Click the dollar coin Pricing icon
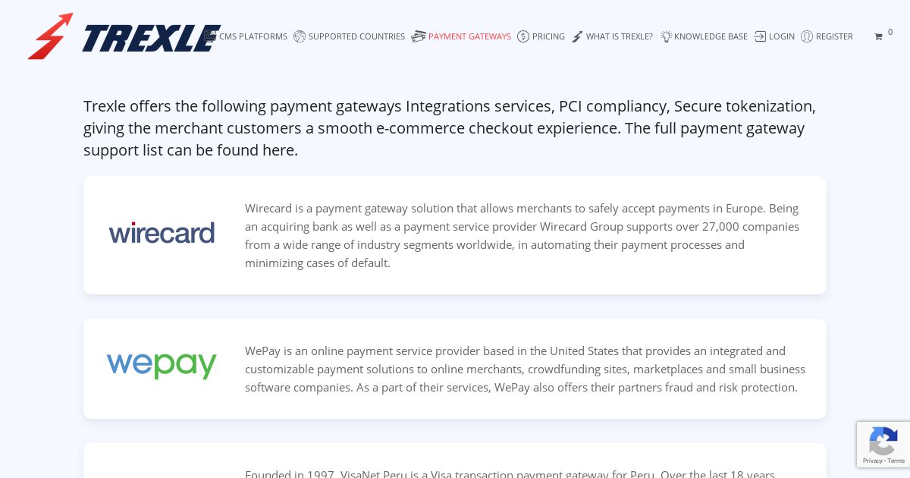 (523, 36)
